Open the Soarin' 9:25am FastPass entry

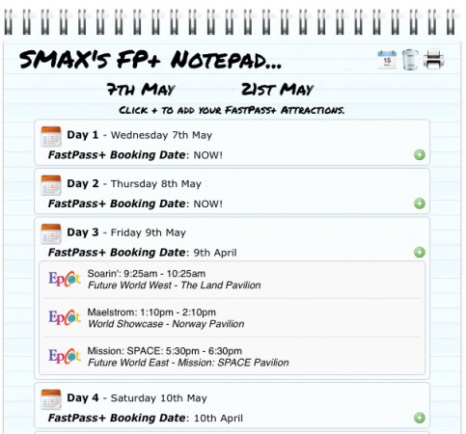[233, 280]
